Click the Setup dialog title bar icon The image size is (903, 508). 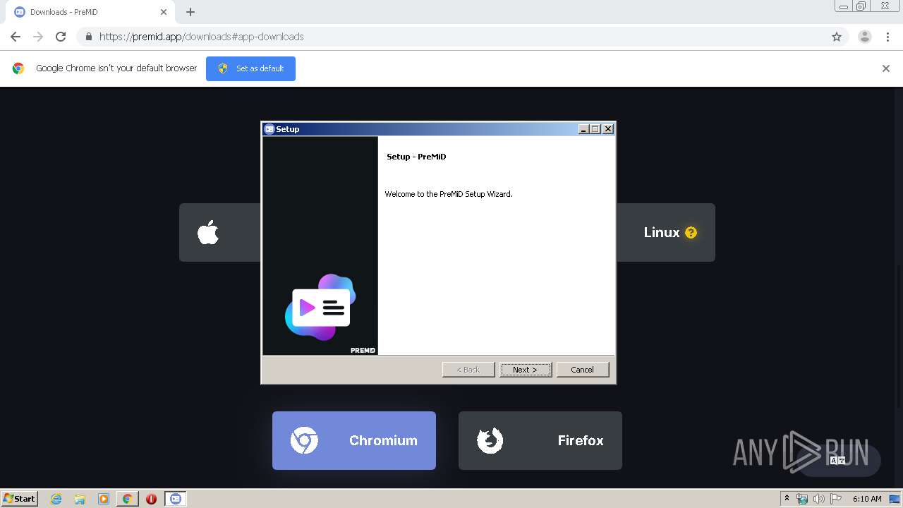click(x=269, y=129)
